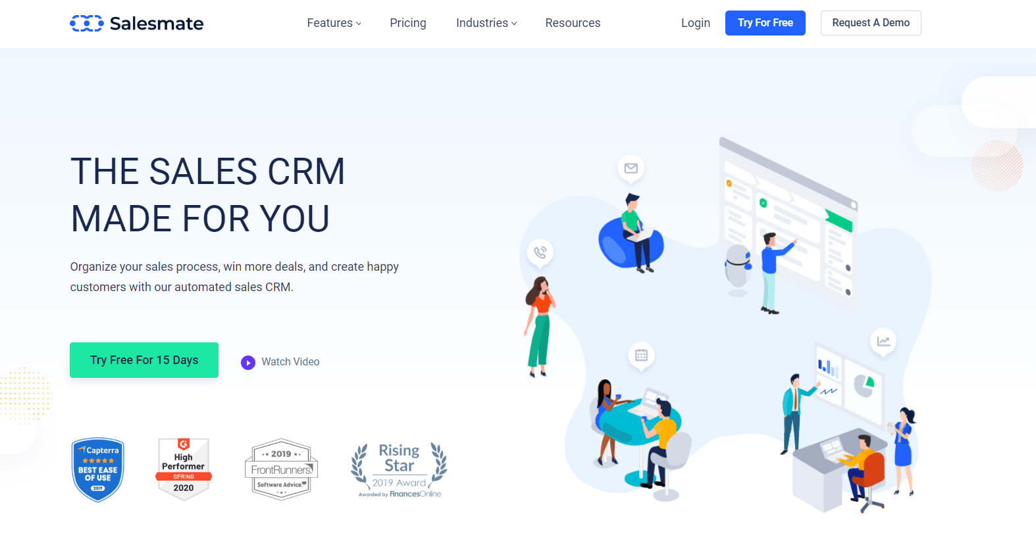
Task: Go to the Pricing page
Action: click(x=408, y=23)
